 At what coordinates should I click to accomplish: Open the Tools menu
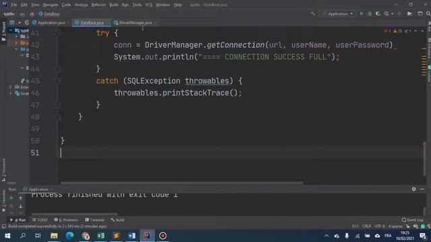coord(137,5)
